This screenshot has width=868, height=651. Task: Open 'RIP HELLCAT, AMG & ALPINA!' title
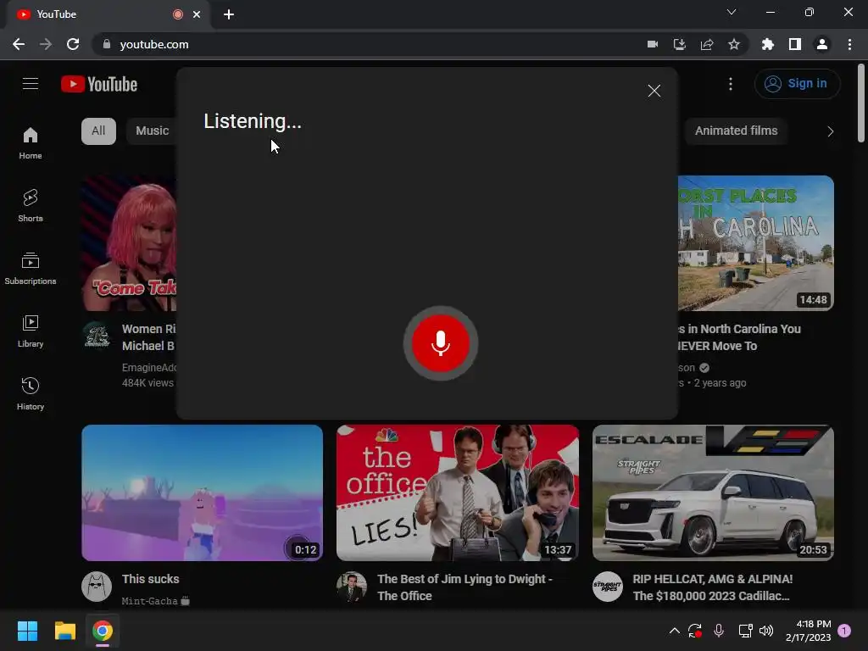coord(713,587)
